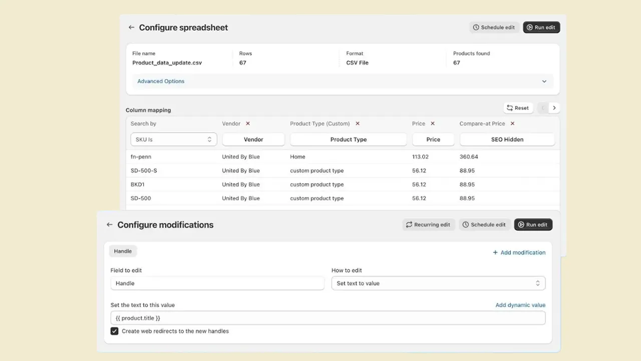Reset the column mapping
Screen dimensions: 641x361
coord(518,108)
